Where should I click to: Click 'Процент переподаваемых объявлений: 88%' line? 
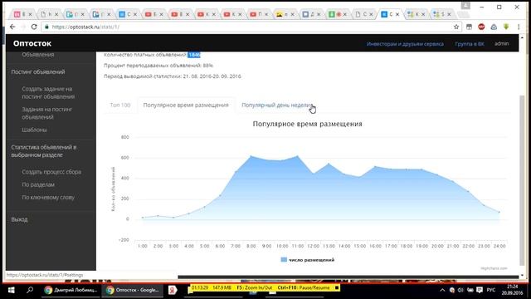158,66
